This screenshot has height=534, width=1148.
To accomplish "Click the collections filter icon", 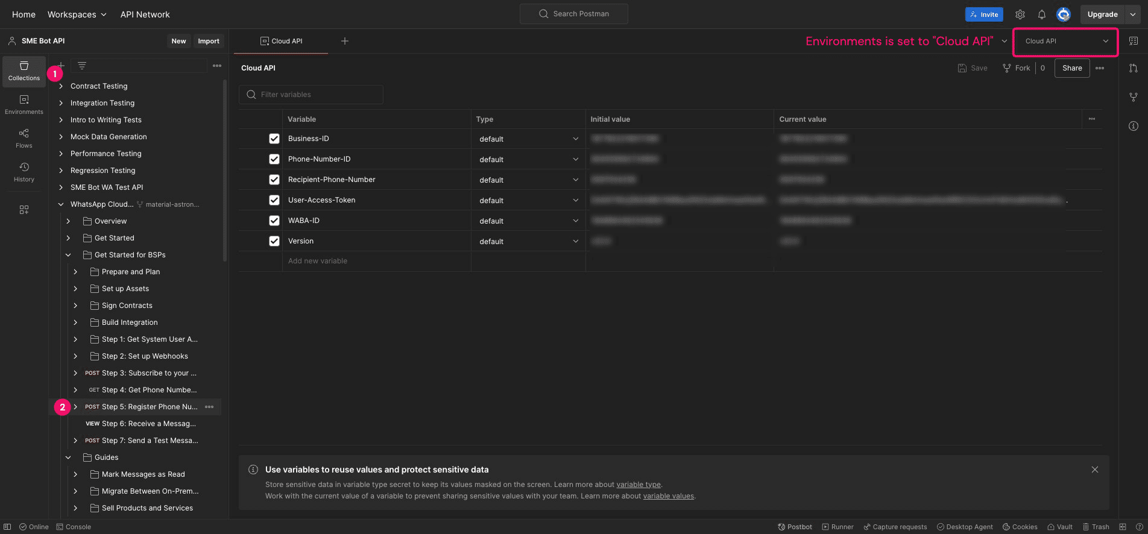I will (x=82, y=65).
